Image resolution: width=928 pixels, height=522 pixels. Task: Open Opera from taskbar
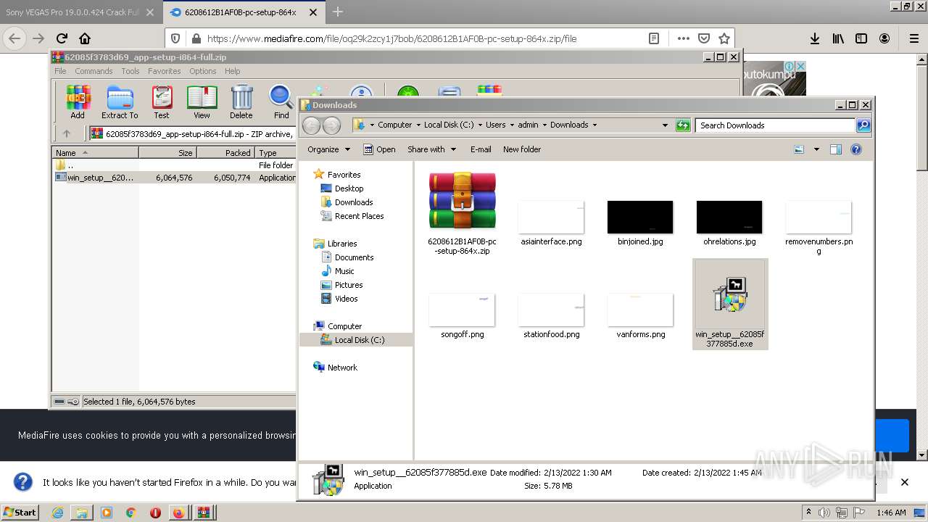(x=154, y=513)
